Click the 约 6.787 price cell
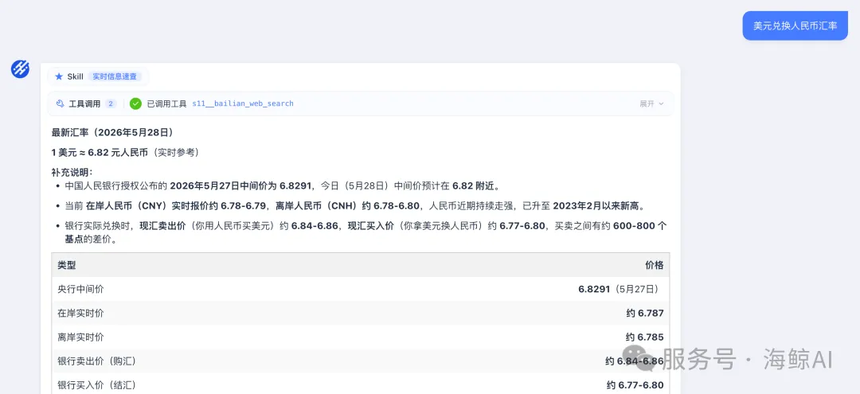Viewport: 860px width, 394px height. tap(645, 314)
